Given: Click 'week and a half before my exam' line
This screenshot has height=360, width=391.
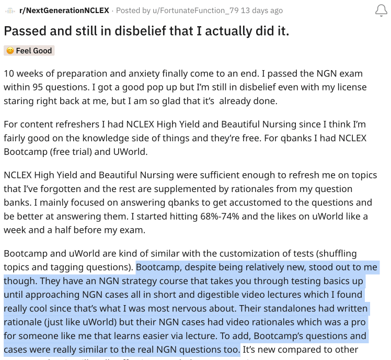Looking at the screenshot, I should tap(74, 230).
